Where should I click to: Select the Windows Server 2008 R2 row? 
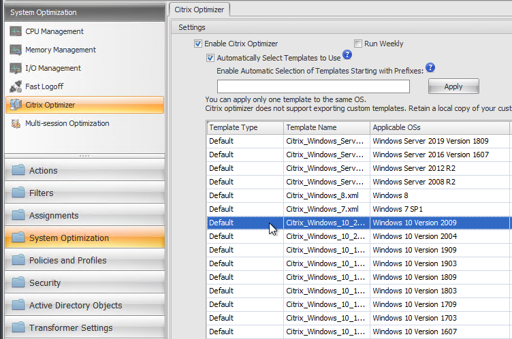pyautogui.click(x=358, y=182)
